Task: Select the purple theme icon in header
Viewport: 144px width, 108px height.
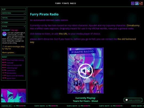Action: [x=133, y=3]
